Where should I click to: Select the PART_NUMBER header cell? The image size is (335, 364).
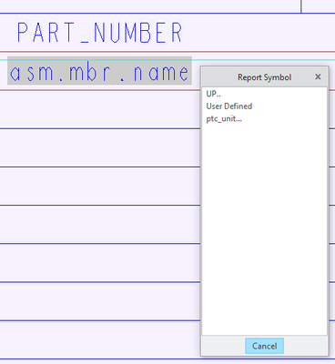tap(99, 32)
